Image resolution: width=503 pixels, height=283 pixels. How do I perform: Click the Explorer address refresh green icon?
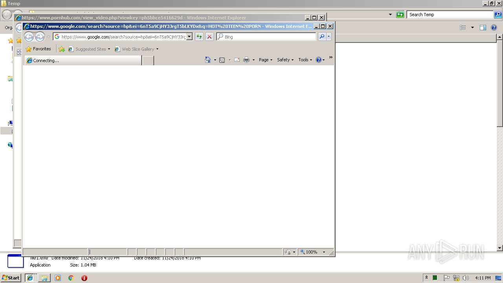coord(400,15)
